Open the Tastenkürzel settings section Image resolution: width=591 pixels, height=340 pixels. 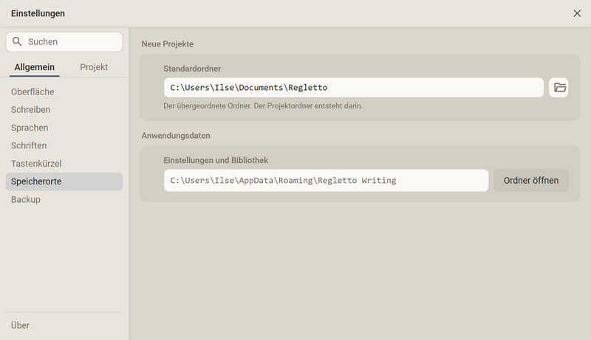(64, 164)
